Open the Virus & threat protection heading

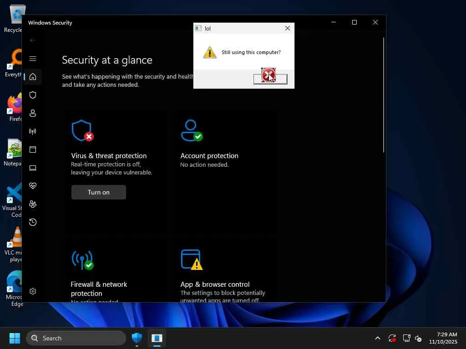pyautogui.click(x=109, y=156)
